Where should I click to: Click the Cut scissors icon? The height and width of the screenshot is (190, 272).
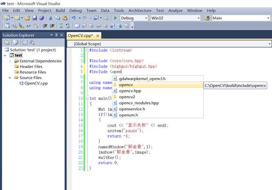(51, 18)
